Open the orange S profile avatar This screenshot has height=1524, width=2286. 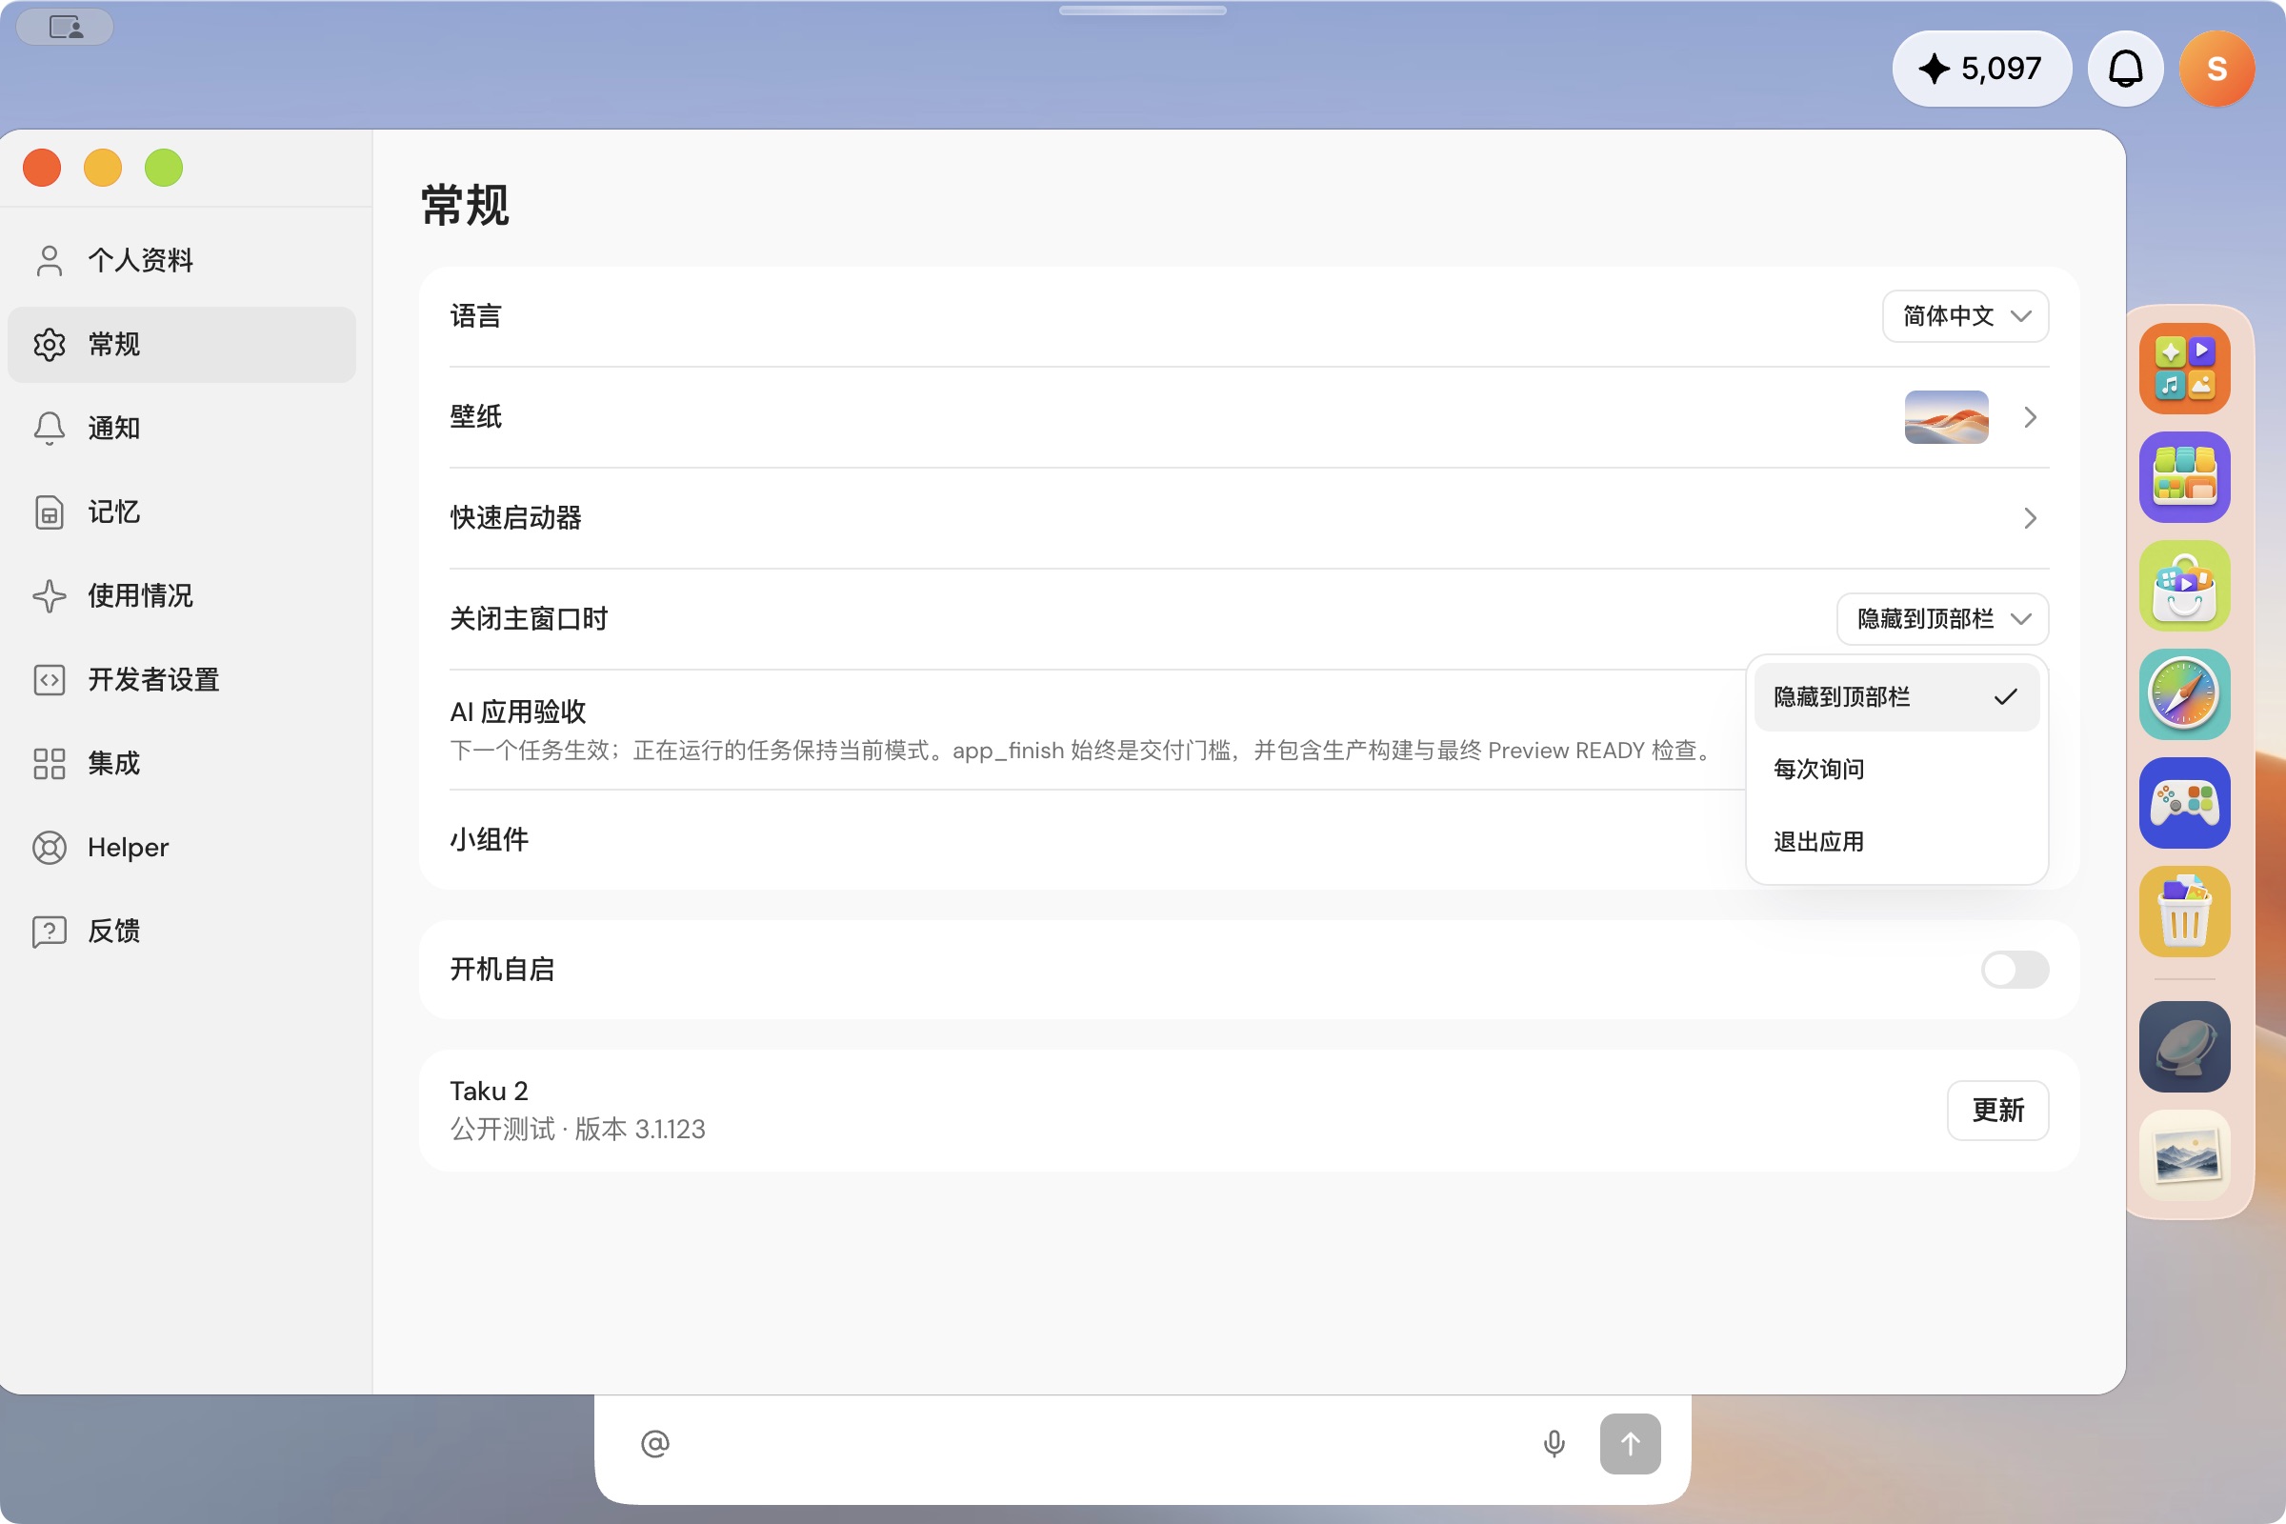[2217, 69]
